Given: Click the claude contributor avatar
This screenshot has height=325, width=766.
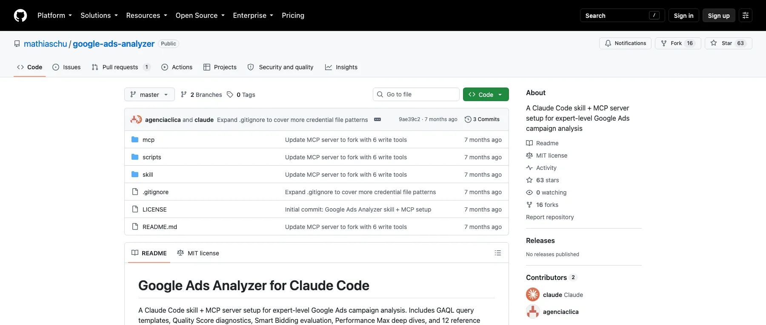Looking at the screenshot, I should tap(533, 294).
